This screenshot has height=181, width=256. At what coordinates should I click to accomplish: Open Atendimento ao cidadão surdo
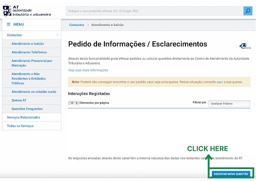[x=34, y=92]
